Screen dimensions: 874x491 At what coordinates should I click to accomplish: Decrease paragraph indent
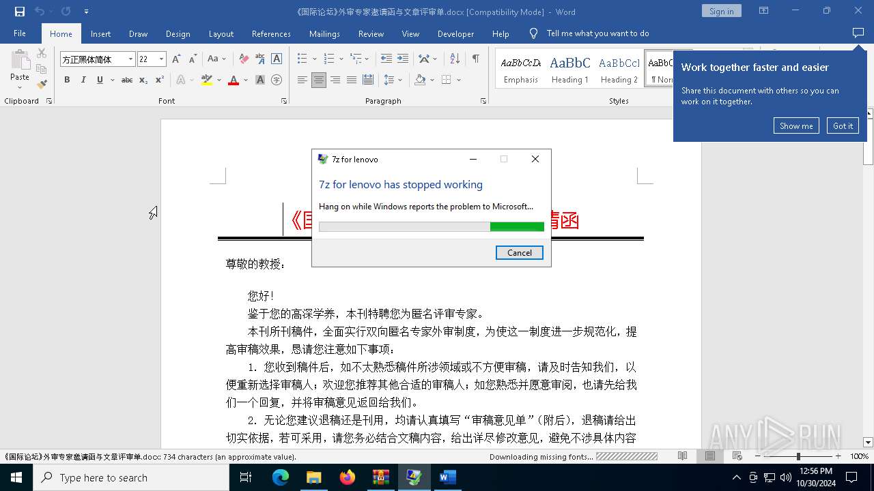point(386,59)
